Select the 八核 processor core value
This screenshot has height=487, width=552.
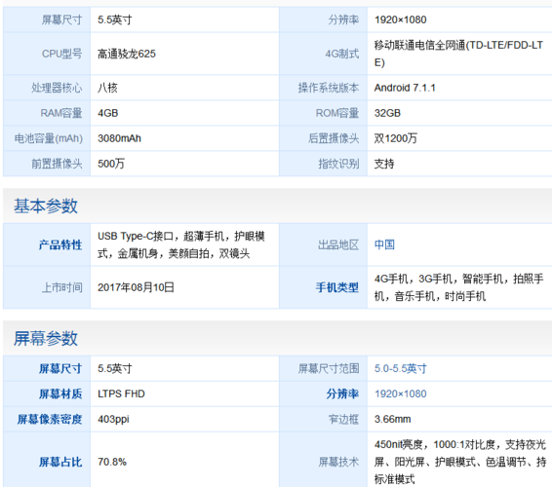[107, 88]
